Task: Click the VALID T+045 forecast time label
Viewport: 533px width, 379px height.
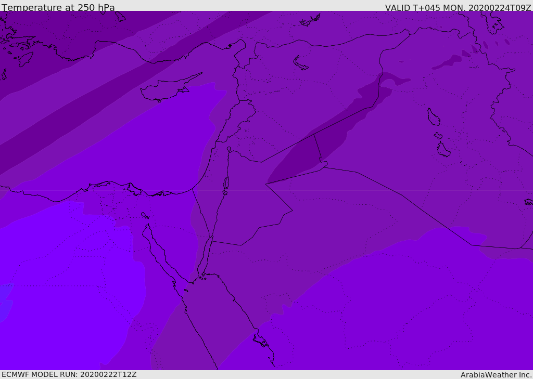Action: tap(458, 7)
